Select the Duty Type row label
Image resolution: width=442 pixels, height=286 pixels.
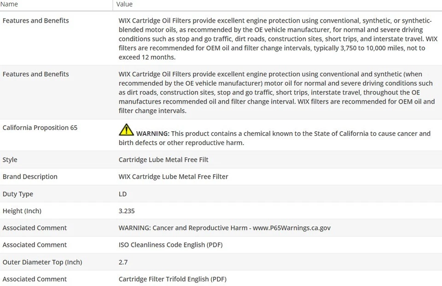pyautogui.click(x=18, y=194)
